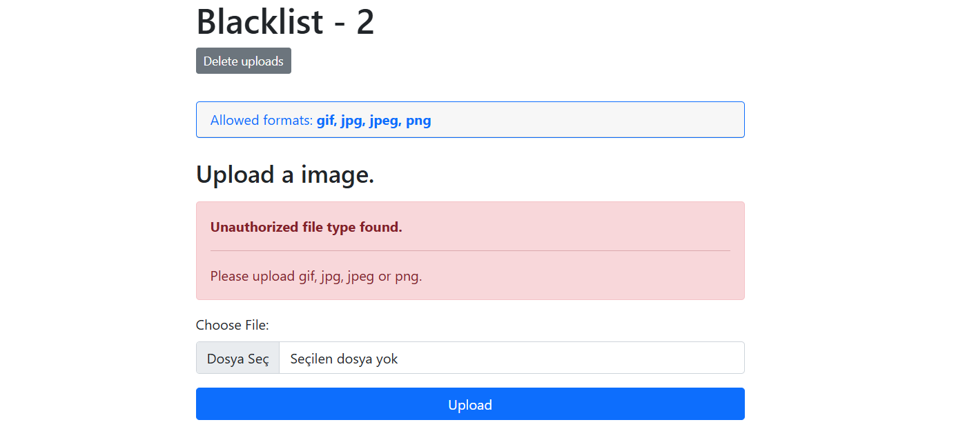Viewport: 954px width, 429px height.
Task: Click the divider line inside the red alert
Action: tap(470, 250)
